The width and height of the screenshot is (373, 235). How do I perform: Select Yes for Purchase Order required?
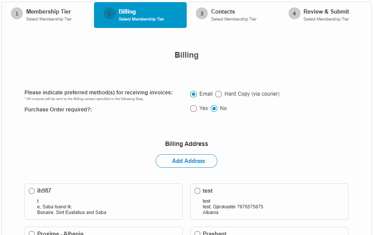pyautogui.click(x=193, y=109)
